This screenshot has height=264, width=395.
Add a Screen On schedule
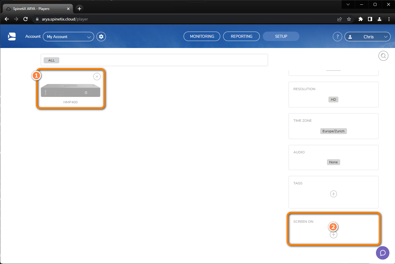point(333,235)
